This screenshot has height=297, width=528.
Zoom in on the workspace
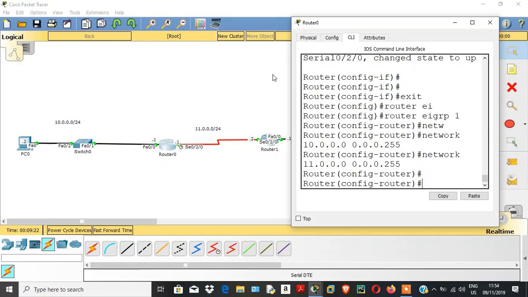point(152,24)
